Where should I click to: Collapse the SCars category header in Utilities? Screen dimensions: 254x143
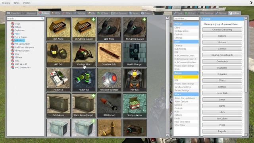(186, 95)
